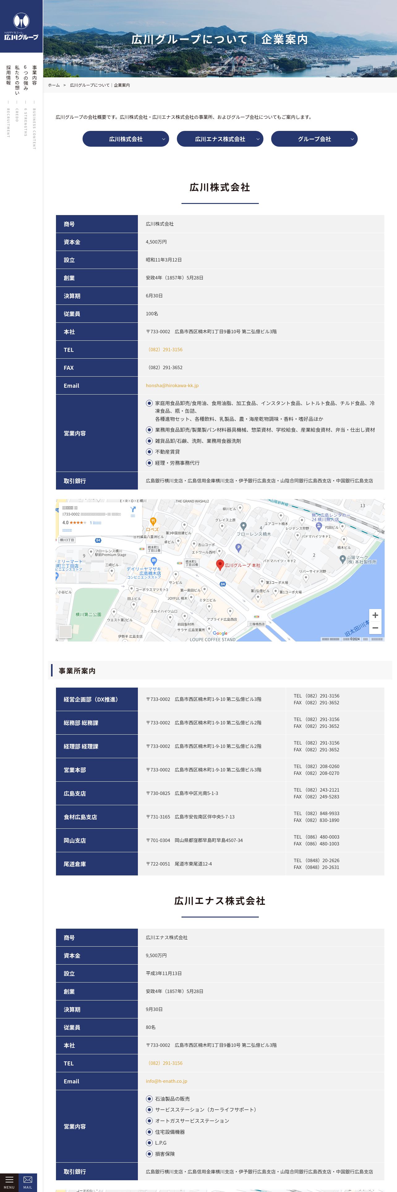The height and width of the screenshot is (1192, 397).
Task: Call 広川エナス TEL (082) 291-3156 link
Action: pos(164,1063)
